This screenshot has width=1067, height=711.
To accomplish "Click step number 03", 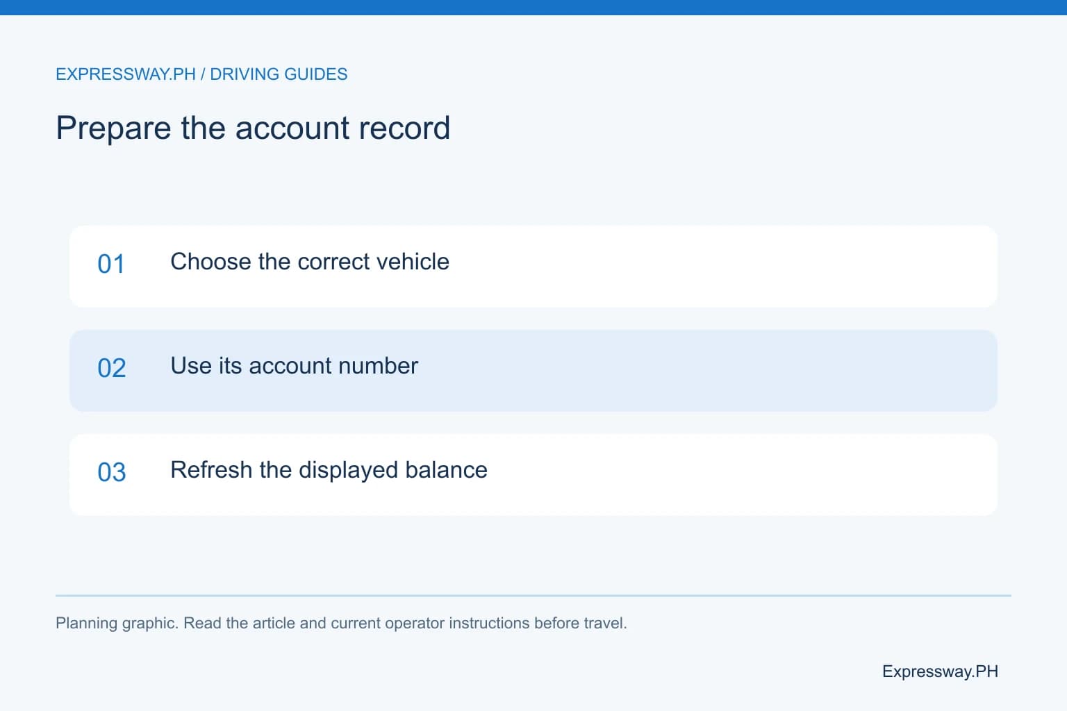I will coord(112,472).
